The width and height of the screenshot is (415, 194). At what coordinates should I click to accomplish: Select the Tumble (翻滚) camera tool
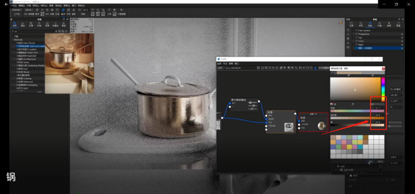63,11
